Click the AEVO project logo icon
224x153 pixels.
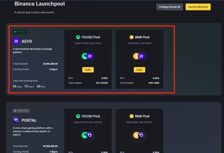pos(16,41)
